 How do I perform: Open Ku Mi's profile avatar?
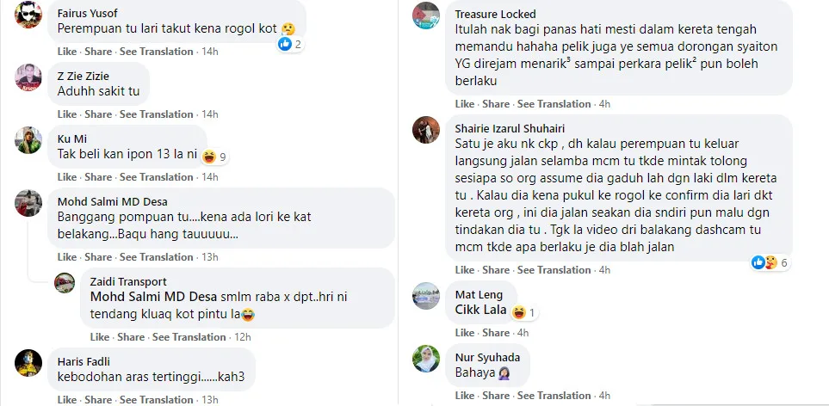point(28,139)
